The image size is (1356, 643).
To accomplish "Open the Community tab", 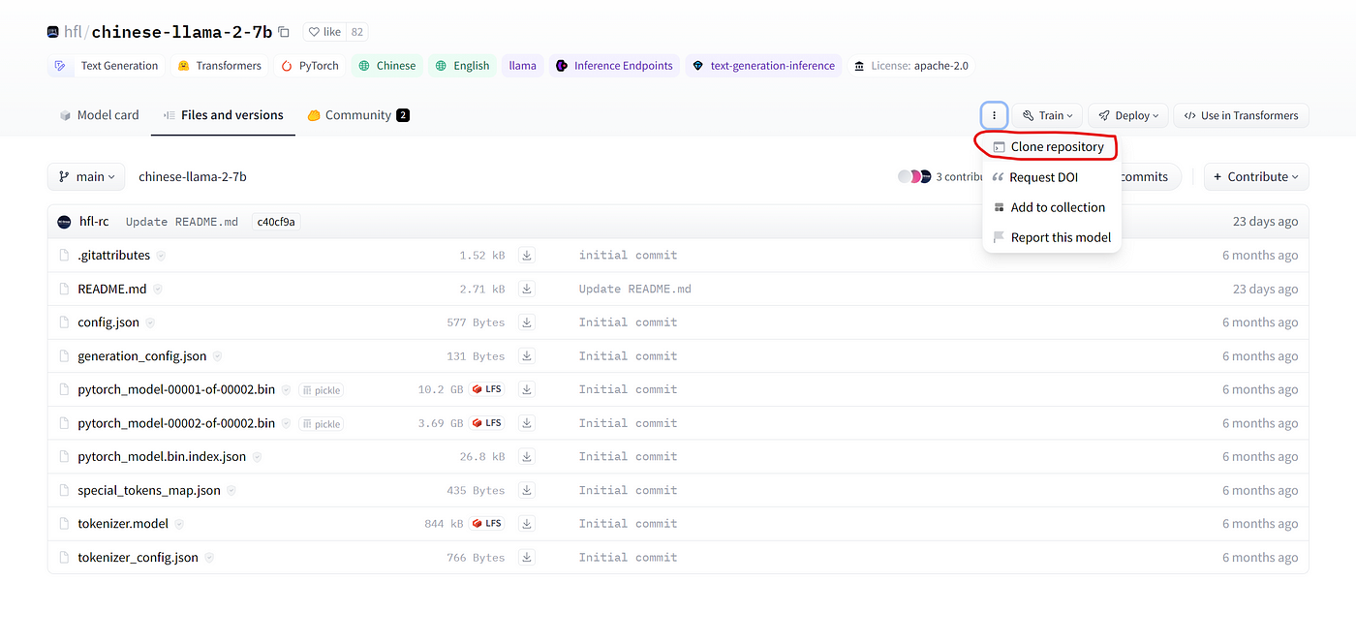I will [357, 115].
